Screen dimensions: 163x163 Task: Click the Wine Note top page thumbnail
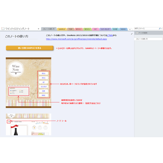click(28, 83)
